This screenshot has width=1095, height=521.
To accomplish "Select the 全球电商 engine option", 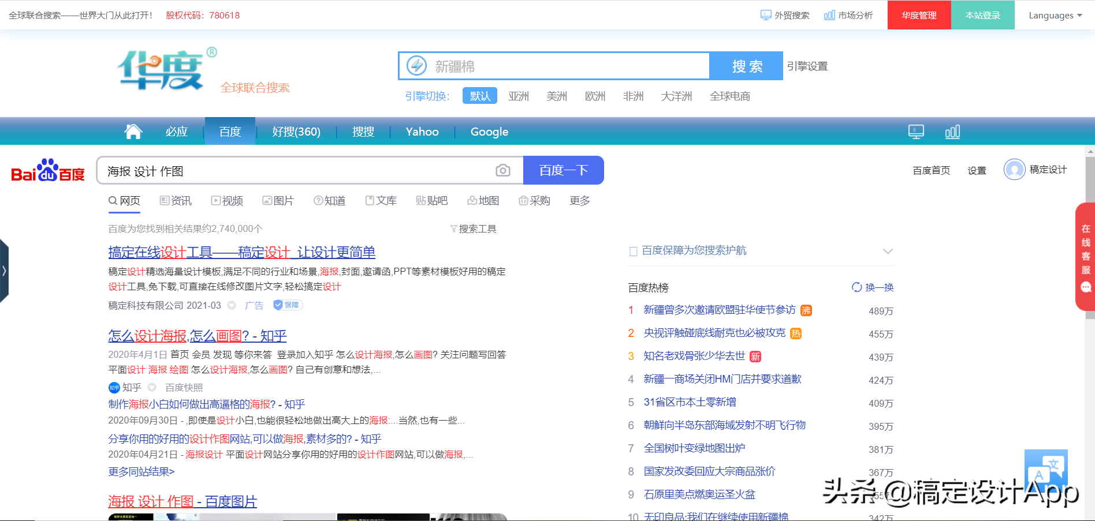I will [730, 96].
